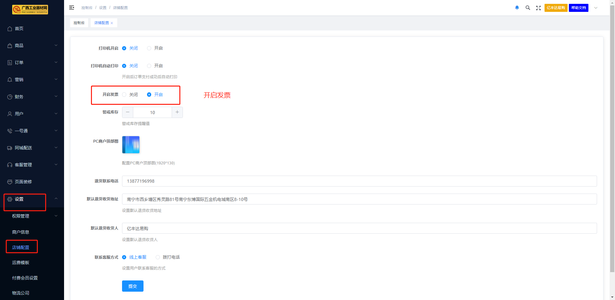This screenshot has width=615, height=300.
Task: Click the 退货联系电话 input field
Action: (359, 181)
